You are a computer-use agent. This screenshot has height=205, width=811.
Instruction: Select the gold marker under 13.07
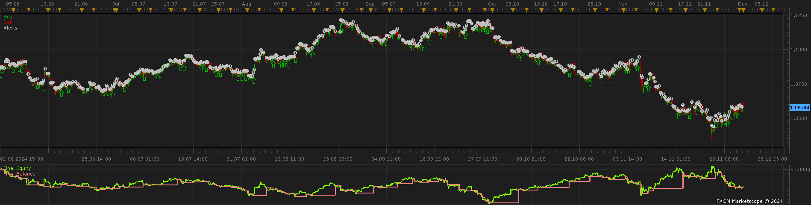coord(170,10)
